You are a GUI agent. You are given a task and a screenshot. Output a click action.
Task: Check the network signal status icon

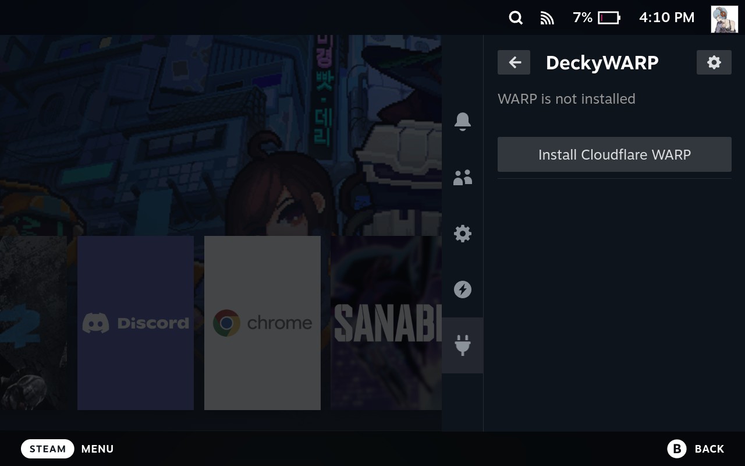click(547, 18)
